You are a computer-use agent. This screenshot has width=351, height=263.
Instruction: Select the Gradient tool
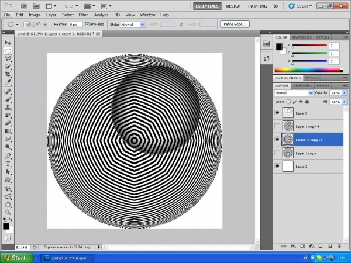[x=8, y=131]
